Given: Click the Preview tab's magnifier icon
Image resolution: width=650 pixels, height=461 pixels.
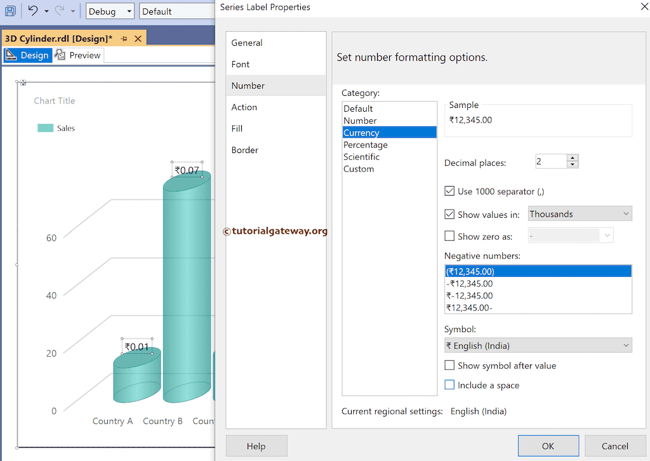Looking at the screenshot, I should (60, 55).
